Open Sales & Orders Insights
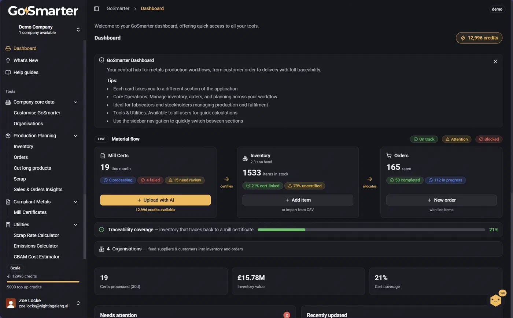This screenshot has height=318, width=513. click(38, 189)
